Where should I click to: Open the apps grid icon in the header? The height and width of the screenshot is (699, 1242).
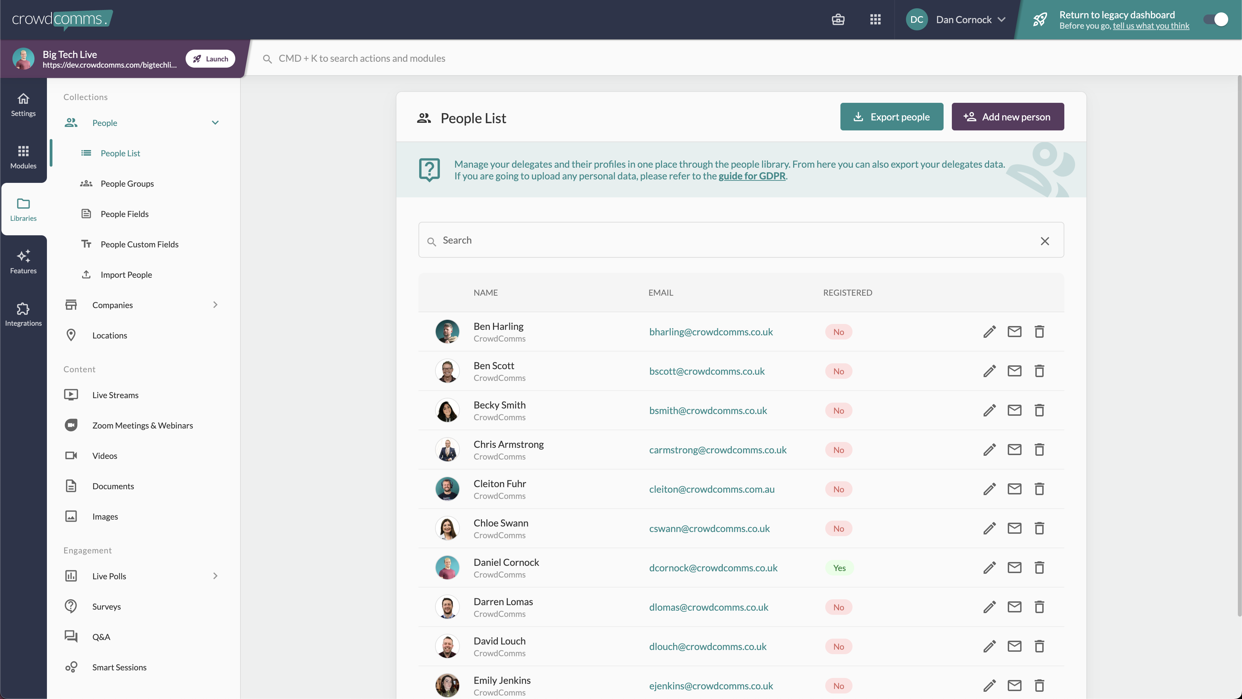coord(876,20)
